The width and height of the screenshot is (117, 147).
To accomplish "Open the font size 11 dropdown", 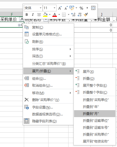I will pyautogui.click(x=54, y=8).
